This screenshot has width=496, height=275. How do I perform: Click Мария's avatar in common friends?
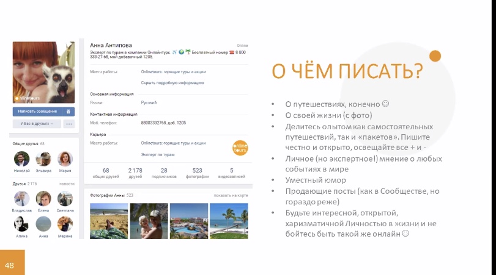[x=65, y=159]
